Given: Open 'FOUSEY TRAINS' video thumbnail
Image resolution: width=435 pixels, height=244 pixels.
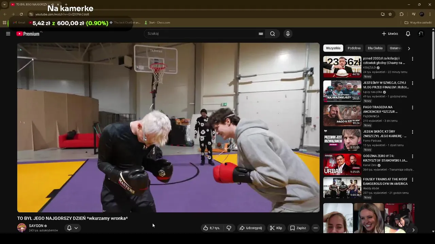Looking at the screenshot, I should click(342, 188).
